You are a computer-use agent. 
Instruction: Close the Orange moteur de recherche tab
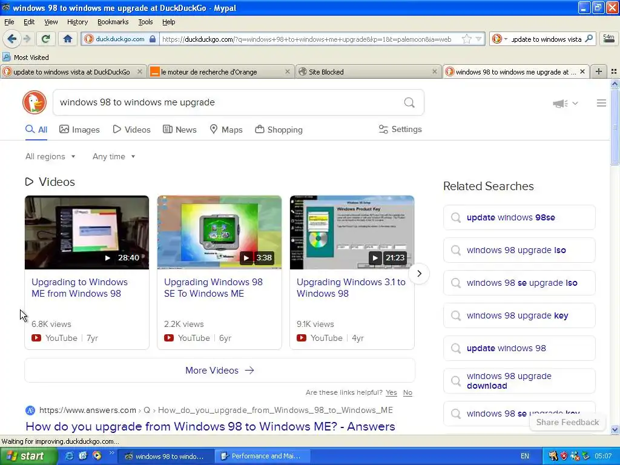click(x=288, y=71)
